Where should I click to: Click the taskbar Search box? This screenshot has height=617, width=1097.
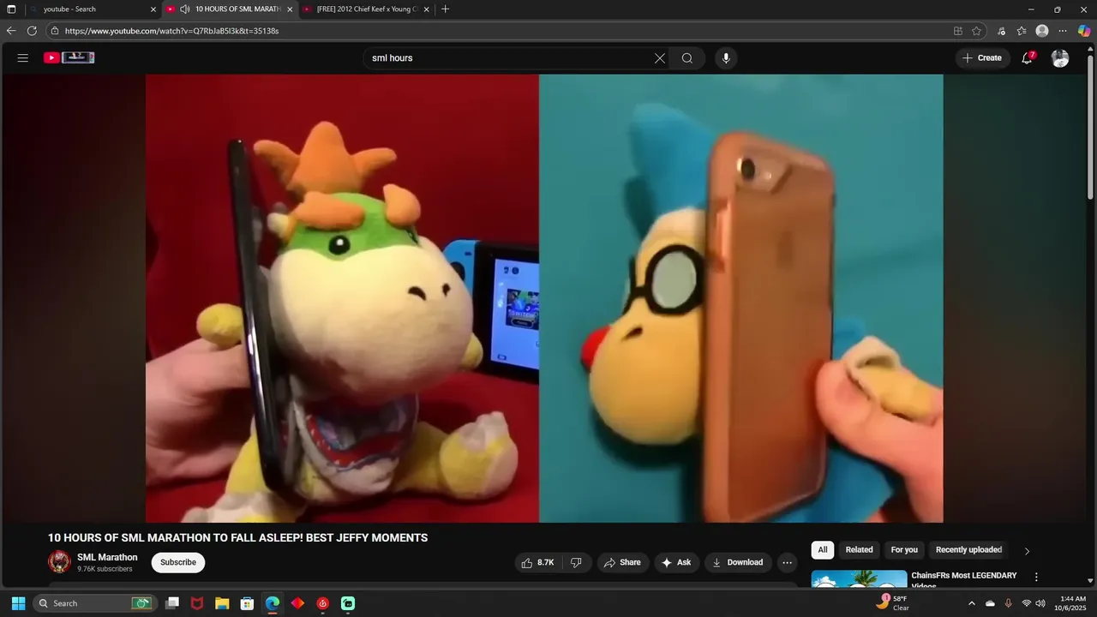pyautogui.click(x=93, y=603)
